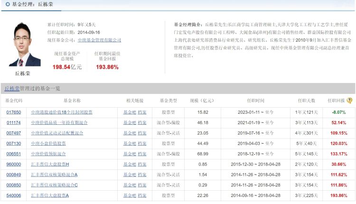This screenshot has height=204, width=356.
Task: Click the fund manager portrait photo
Action: click(x=25, y=44)
